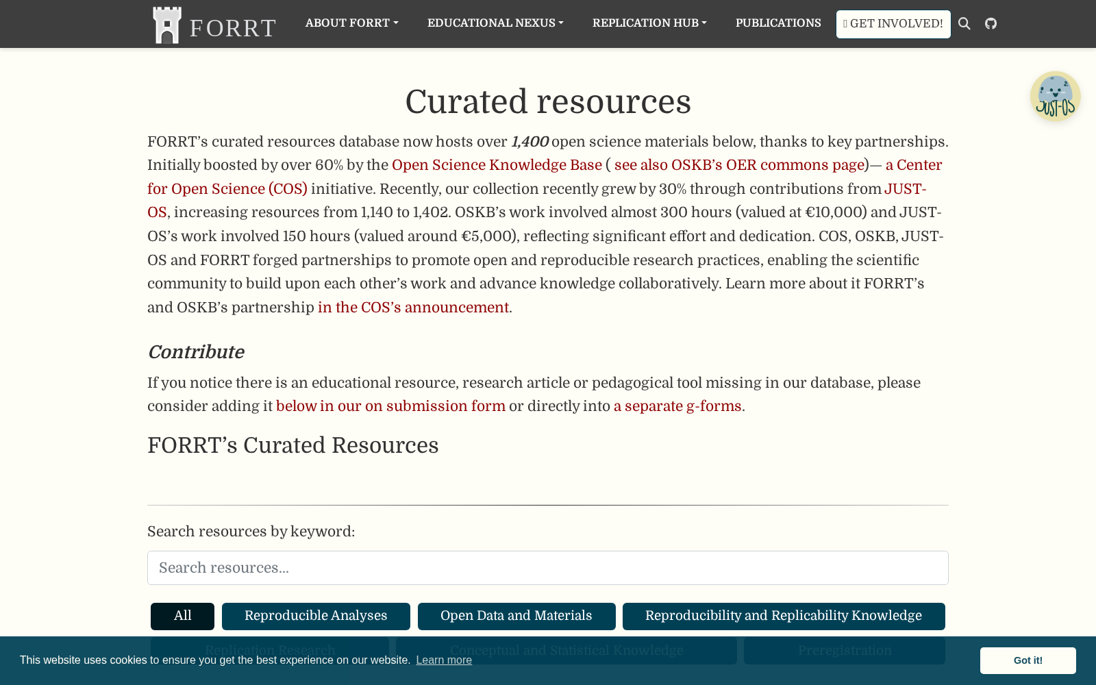Click the FORRT wordmark text

(x=233, y=28)
